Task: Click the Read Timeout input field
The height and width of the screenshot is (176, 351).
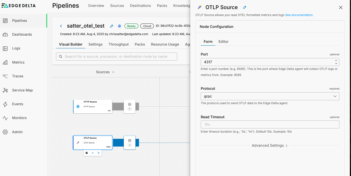Action: click(270, 125)
